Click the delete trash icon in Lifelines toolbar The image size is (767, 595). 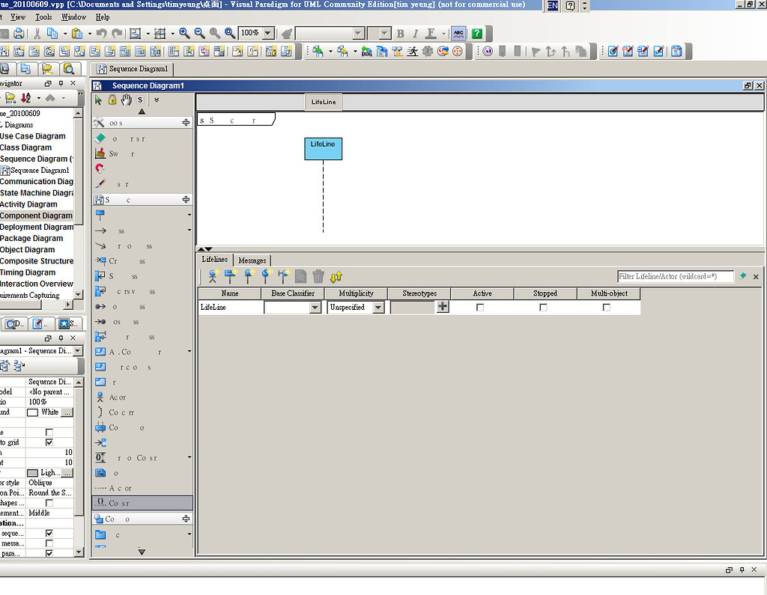click(x=318, y=277)
